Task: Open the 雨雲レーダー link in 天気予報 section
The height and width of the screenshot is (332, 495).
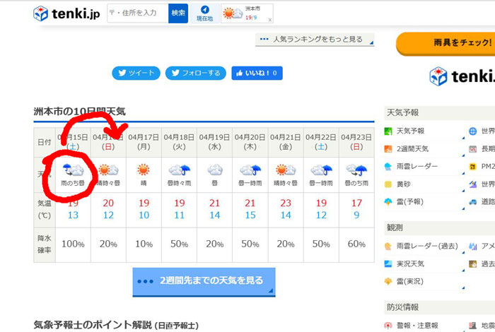Action: pyautogui.click(x=417, y=166)
